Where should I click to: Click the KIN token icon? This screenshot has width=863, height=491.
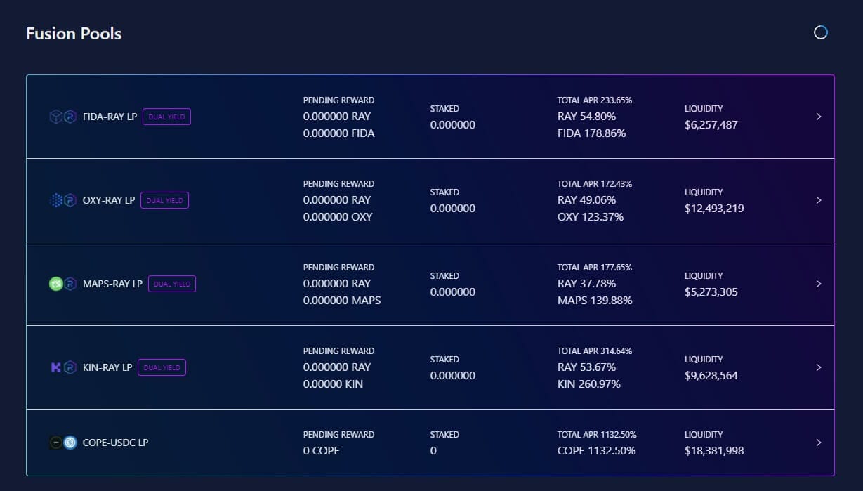[56, 367]
